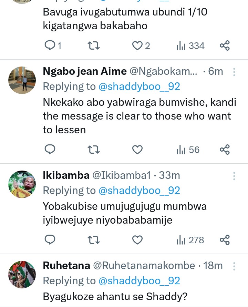The width and height of the screenshot is (248, 307).
Task: Expand more options on Ruhetana's tweet
Action: point(234,266)
